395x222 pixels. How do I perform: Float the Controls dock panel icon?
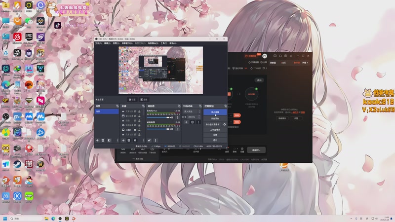pos(226,106)
